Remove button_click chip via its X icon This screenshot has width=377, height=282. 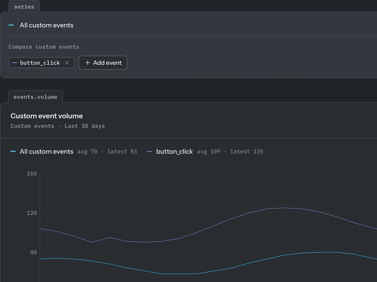tap(67, 63)
